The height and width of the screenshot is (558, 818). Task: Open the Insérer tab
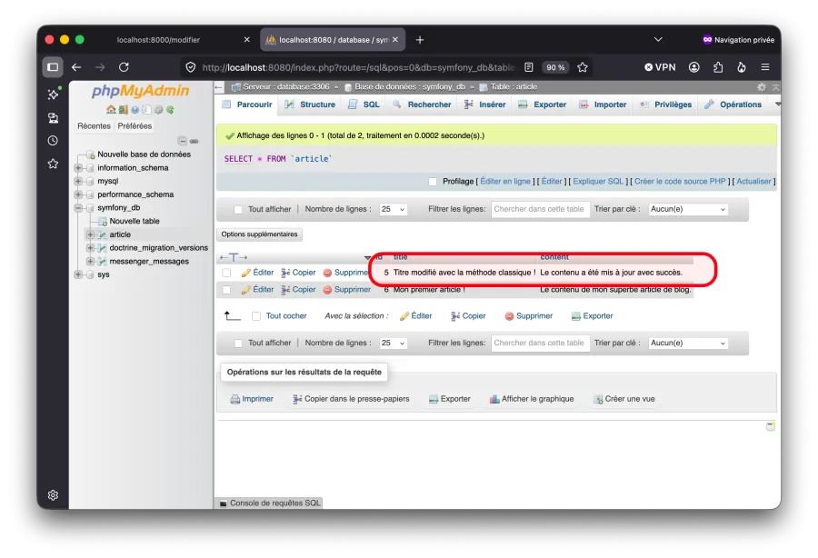pyautogui.click(x=485, y=105)
